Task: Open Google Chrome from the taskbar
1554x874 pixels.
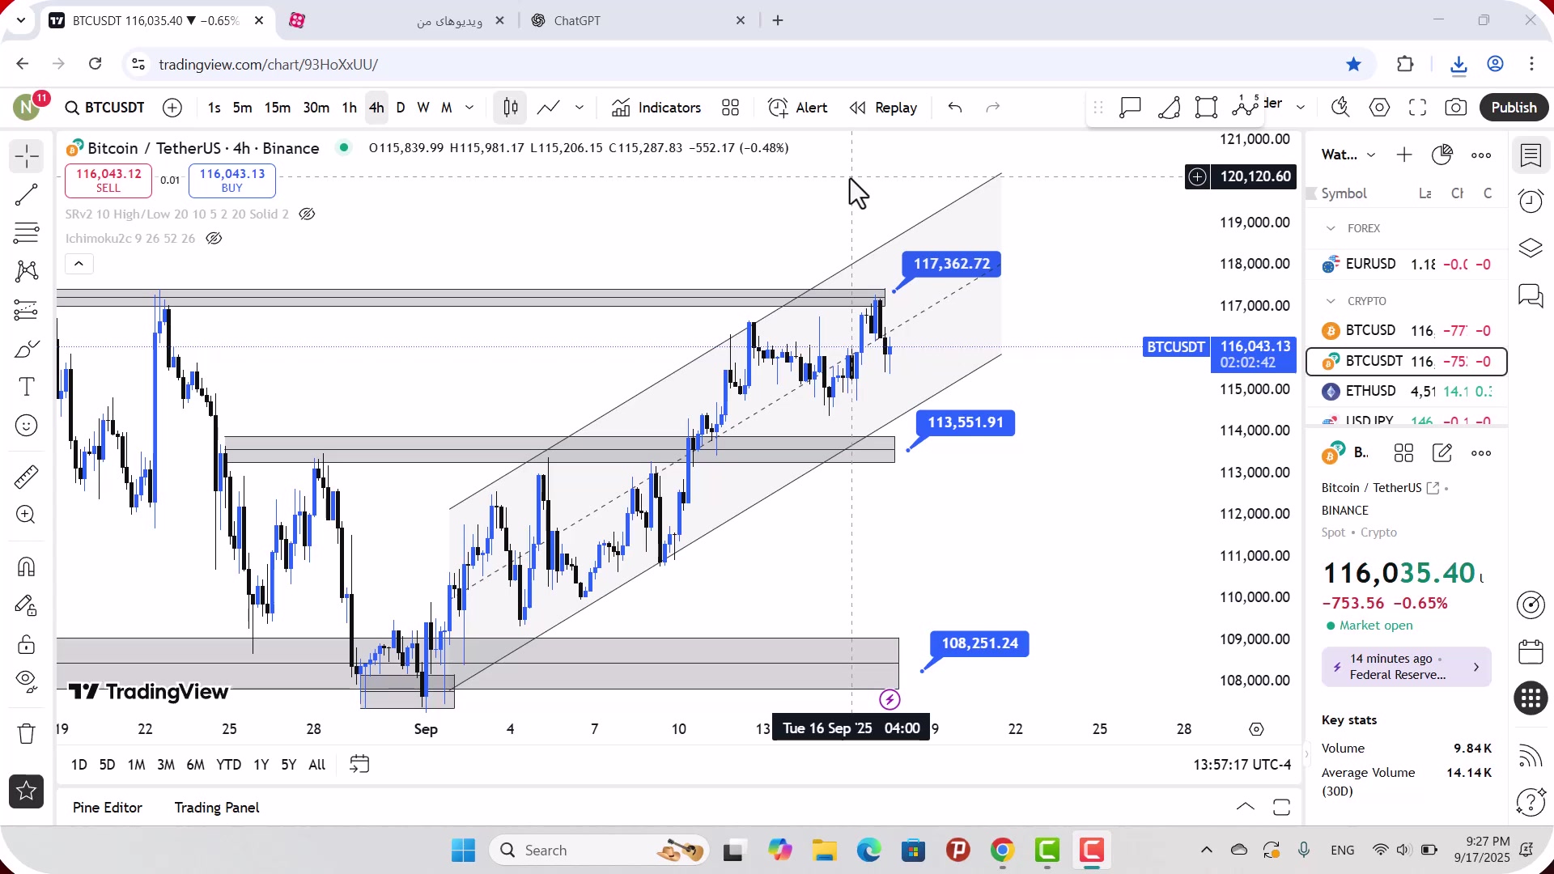Action: pyautogui.click(x=1002, y=851)
